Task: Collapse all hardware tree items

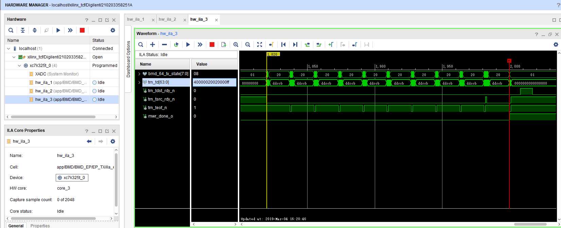Action: point(23,30)
